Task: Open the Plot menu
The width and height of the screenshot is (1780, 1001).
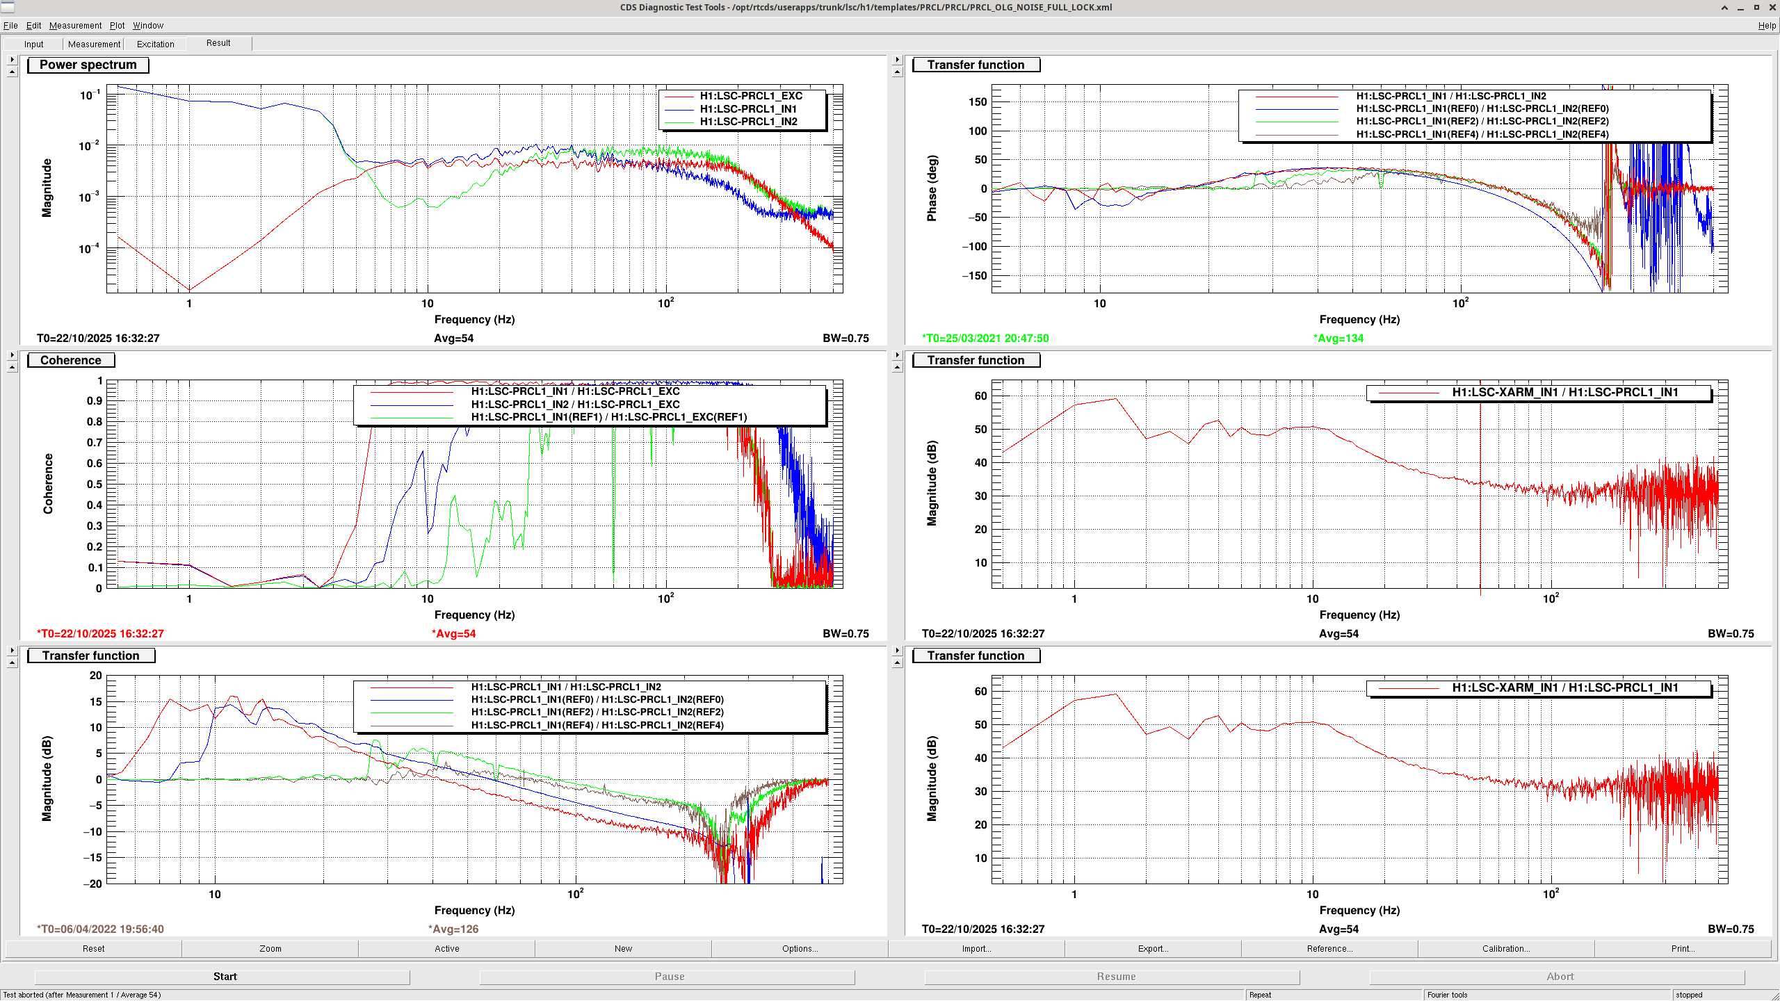Action: pyautogui.click(x=117, y=26)
